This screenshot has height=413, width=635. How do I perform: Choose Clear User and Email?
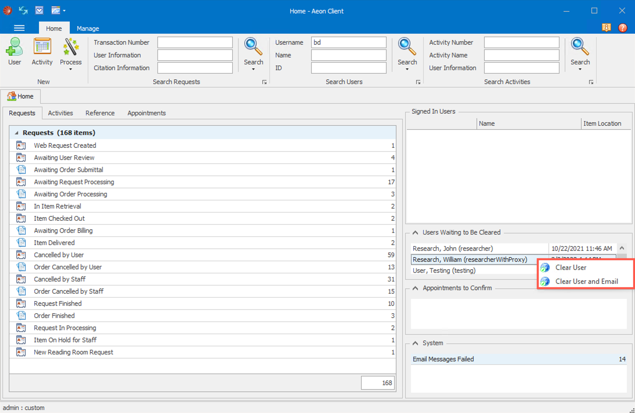587,281
